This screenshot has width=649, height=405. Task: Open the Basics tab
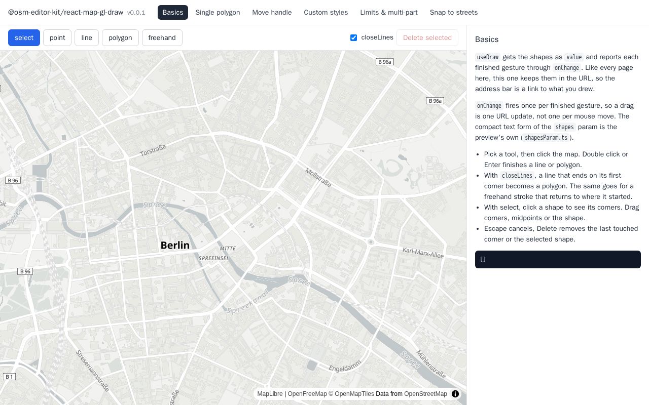point(173,12)
